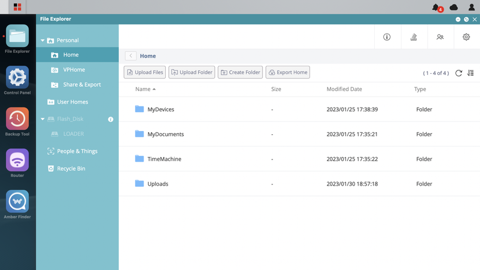Click the Flash_Disk info icon
The width and height of the screenshot is (480, 270).
(111, 119)
